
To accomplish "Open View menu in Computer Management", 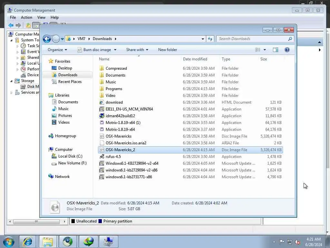I will [41, 17].
